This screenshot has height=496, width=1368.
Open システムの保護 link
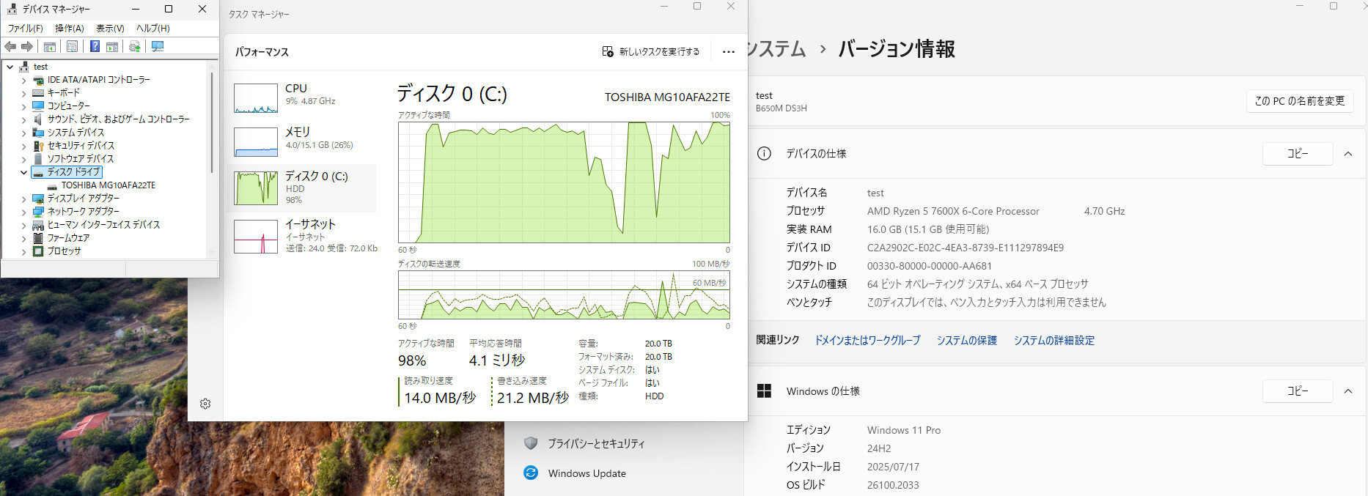(x=966, y=341)
